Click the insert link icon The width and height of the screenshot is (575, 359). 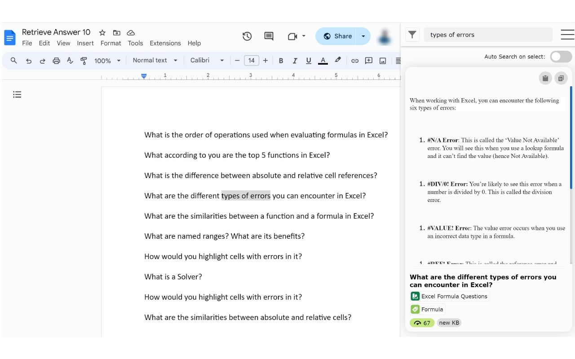pos(355,61)
